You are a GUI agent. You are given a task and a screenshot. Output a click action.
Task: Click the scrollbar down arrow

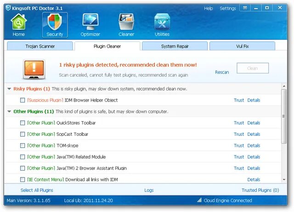pos(284,179)
